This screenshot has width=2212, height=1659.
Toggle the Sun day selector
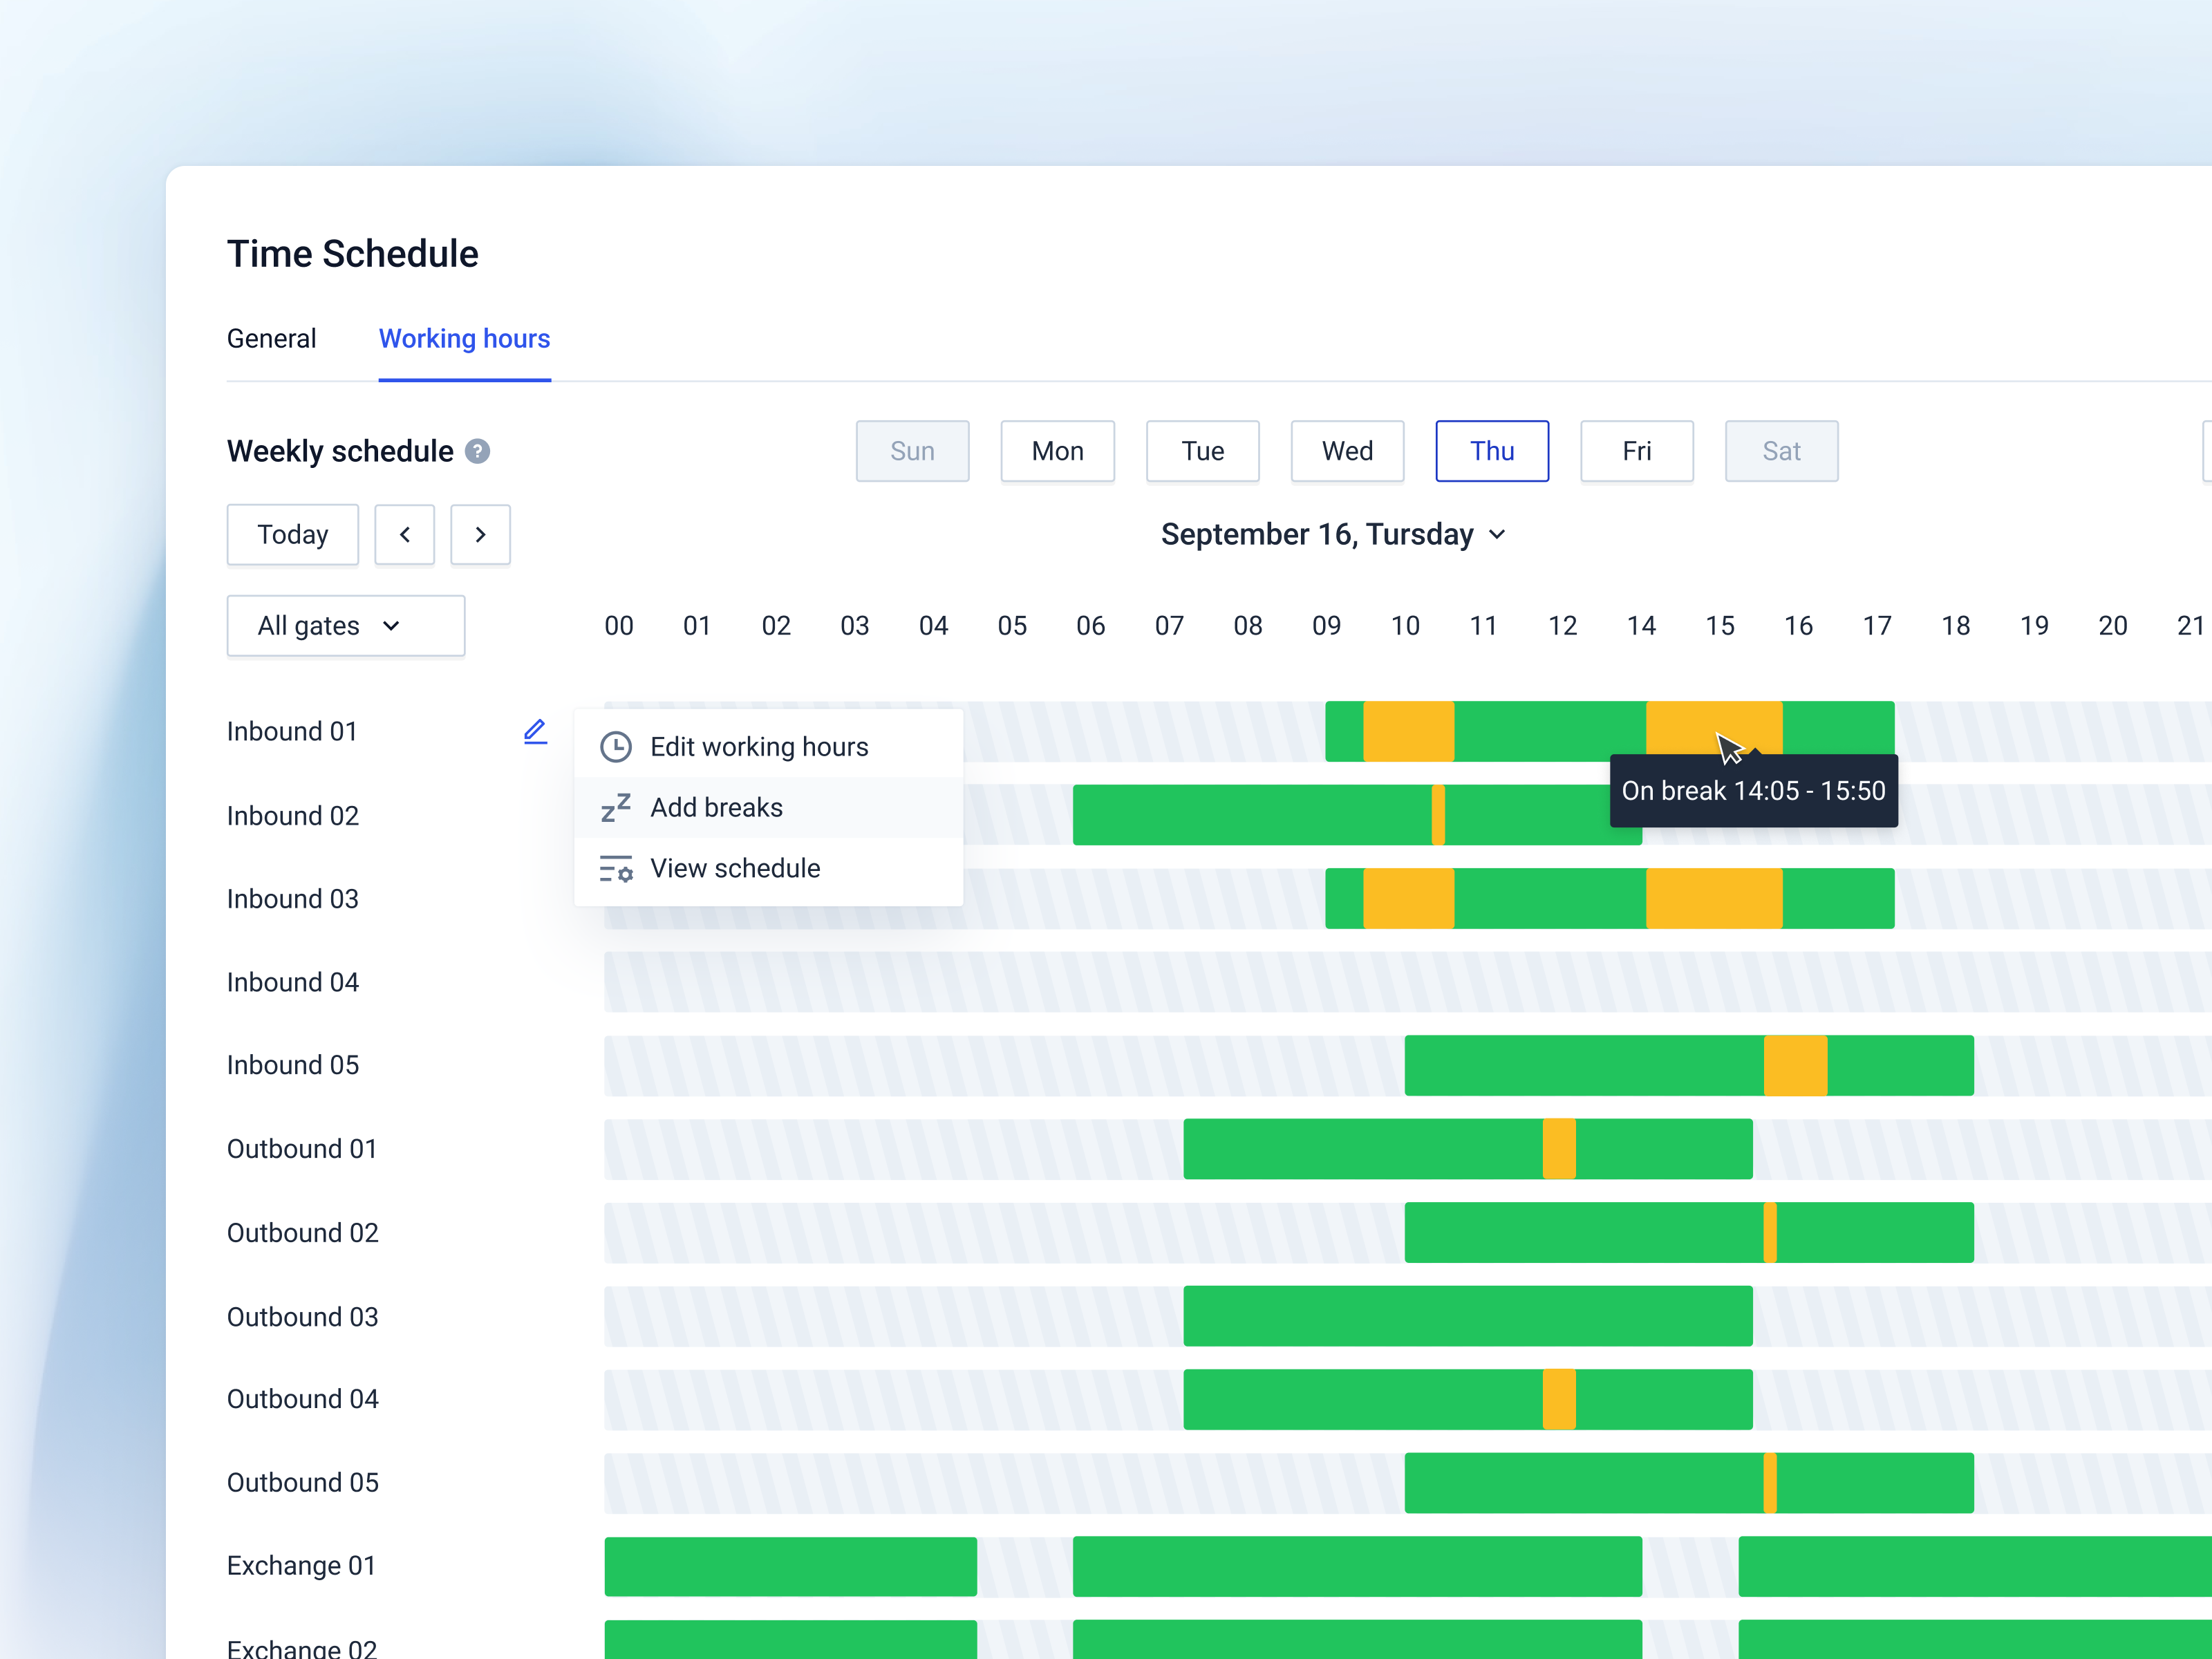click(x=912, y=452)
